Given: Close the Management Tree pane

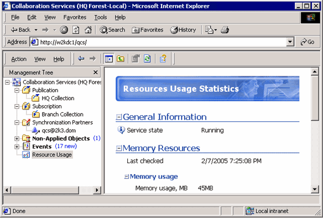Looking at the screenshot, I should tap(95, 72).
